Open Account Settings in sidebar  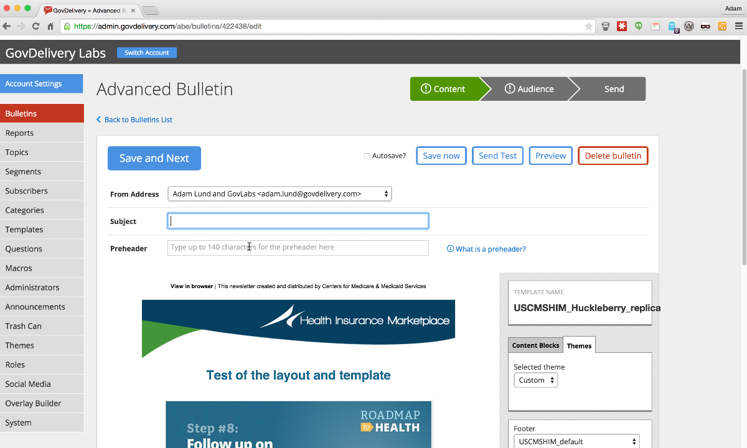42,84
